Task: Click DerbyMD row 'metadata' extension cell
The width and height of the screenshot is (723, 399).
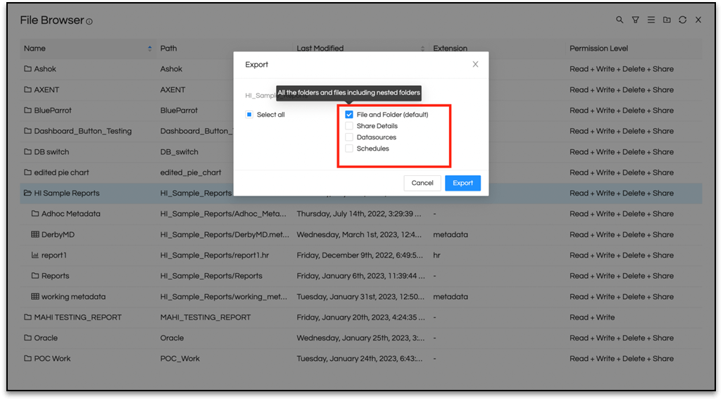Action: click(451, 234)
